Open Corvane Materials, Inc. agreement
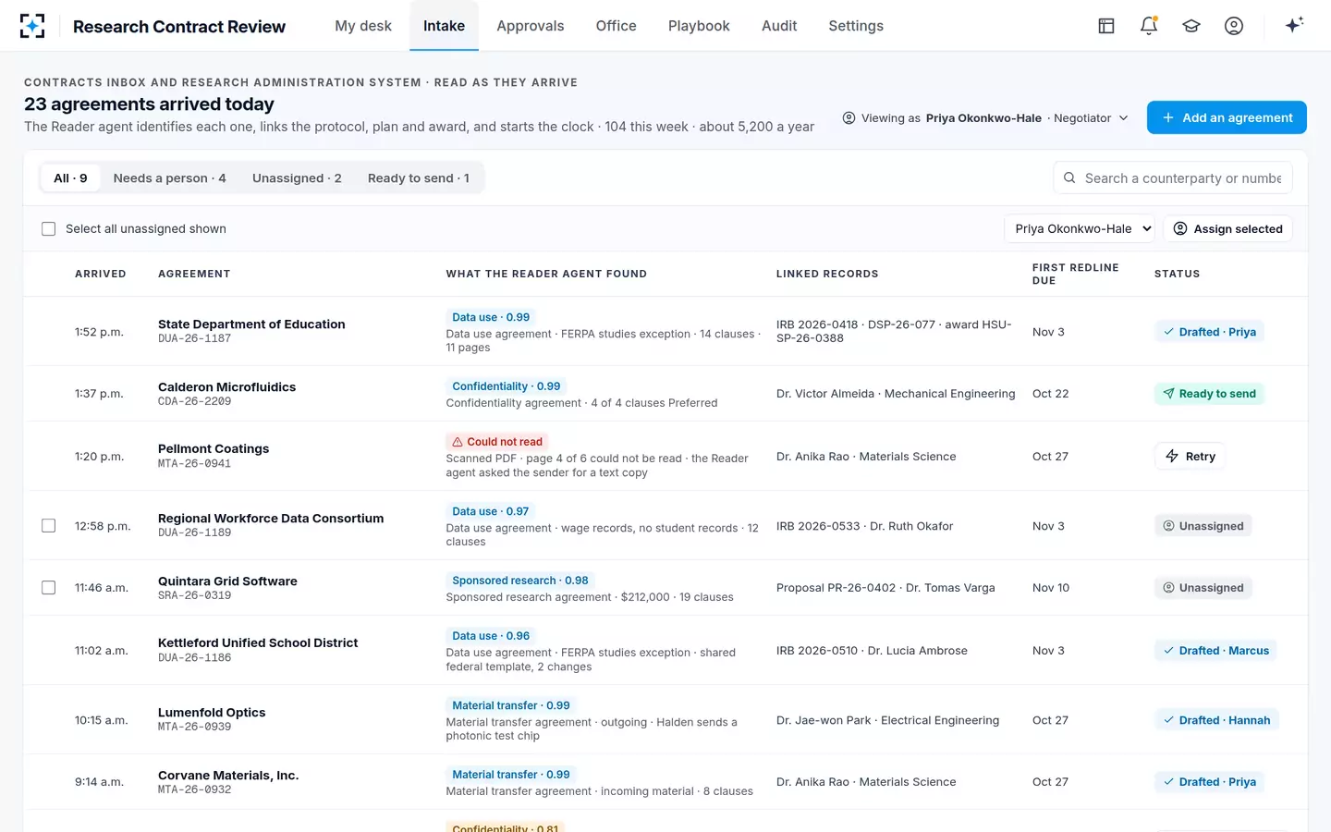Image resolution: width=1331 pixels, height=832 pixels. click(x=228, y=776)
